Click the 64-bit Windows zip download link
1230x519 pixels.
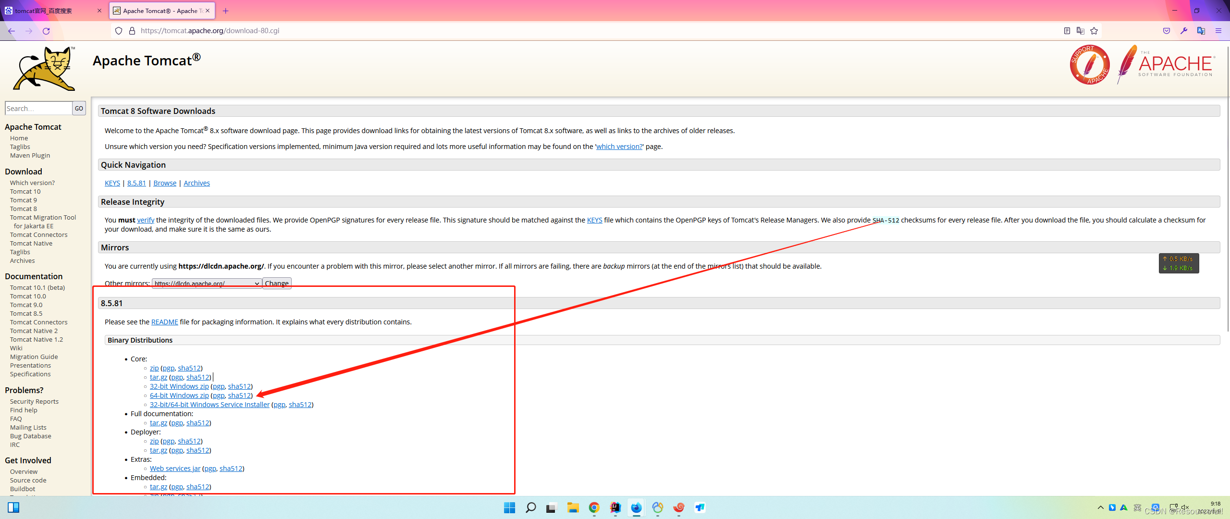coord(179,395)
